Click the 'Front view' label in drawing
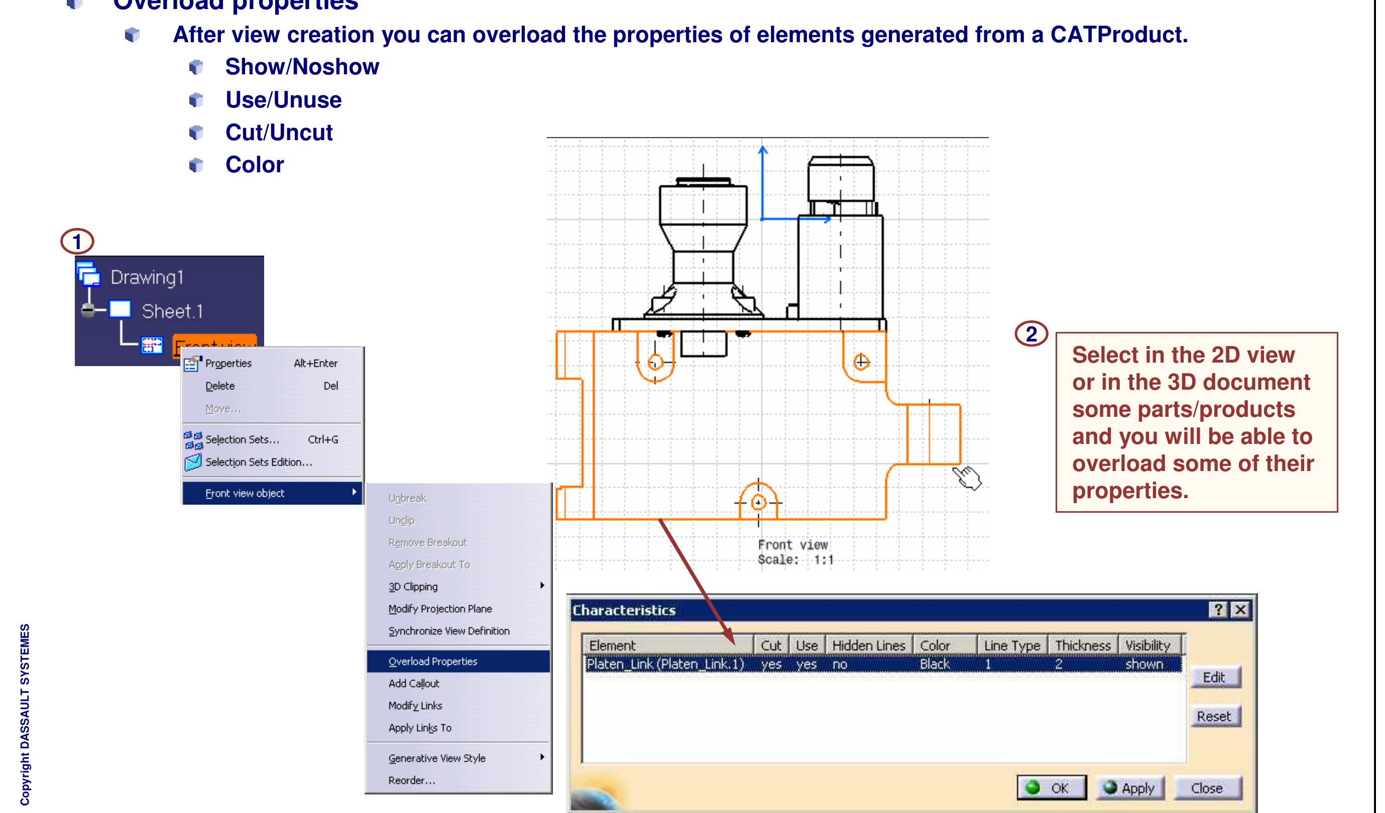Screen dimensions: 1385x813 (792, 545)
